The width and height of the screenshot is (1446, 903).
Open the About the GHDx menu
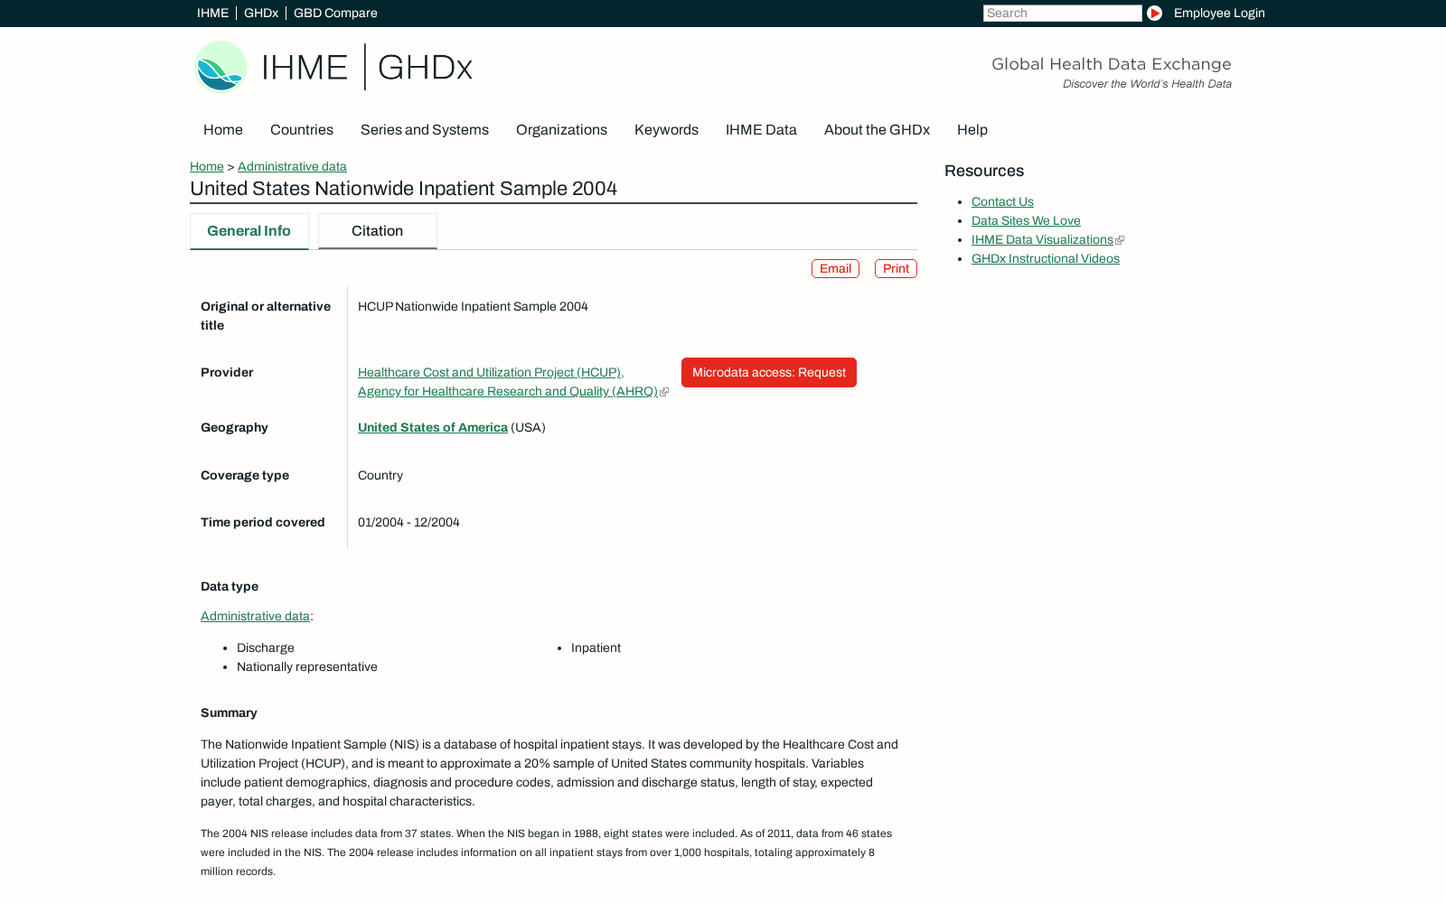pos(877,129)
